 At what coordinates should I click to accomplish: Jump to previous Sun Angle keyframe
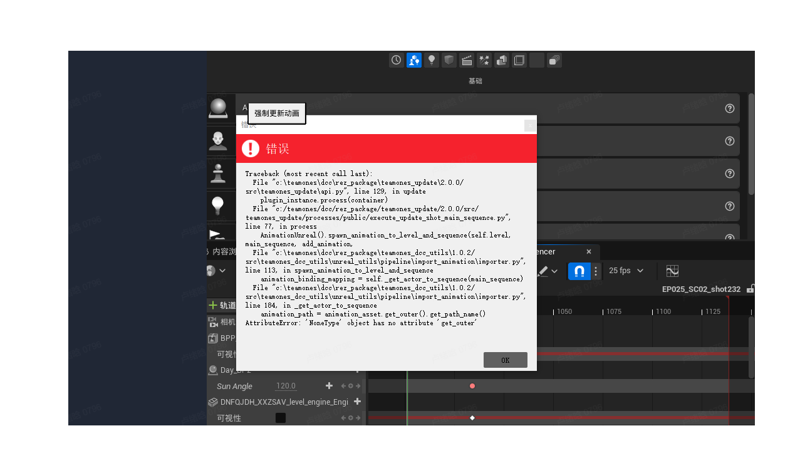(343, 386)
